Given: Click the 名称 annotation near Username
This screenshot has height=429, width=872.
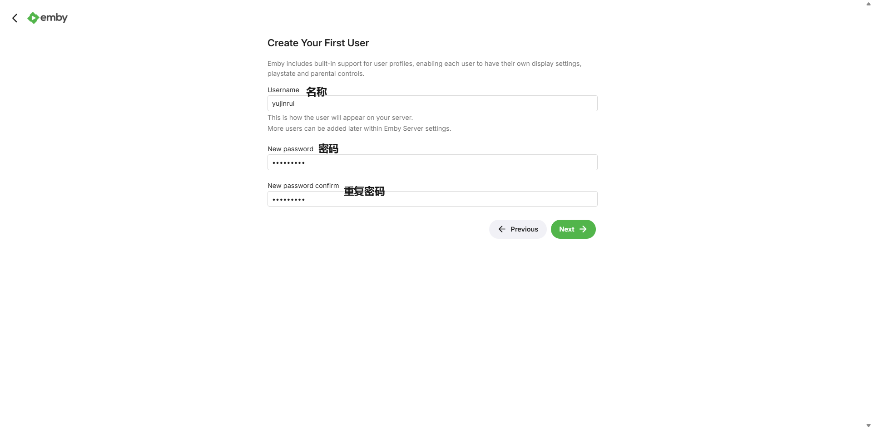Looking at the screenshot, I should click(x=317, y=92).
